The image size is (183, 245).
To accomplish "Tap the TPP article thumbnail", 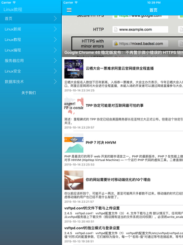I will [x=74, y=106].
